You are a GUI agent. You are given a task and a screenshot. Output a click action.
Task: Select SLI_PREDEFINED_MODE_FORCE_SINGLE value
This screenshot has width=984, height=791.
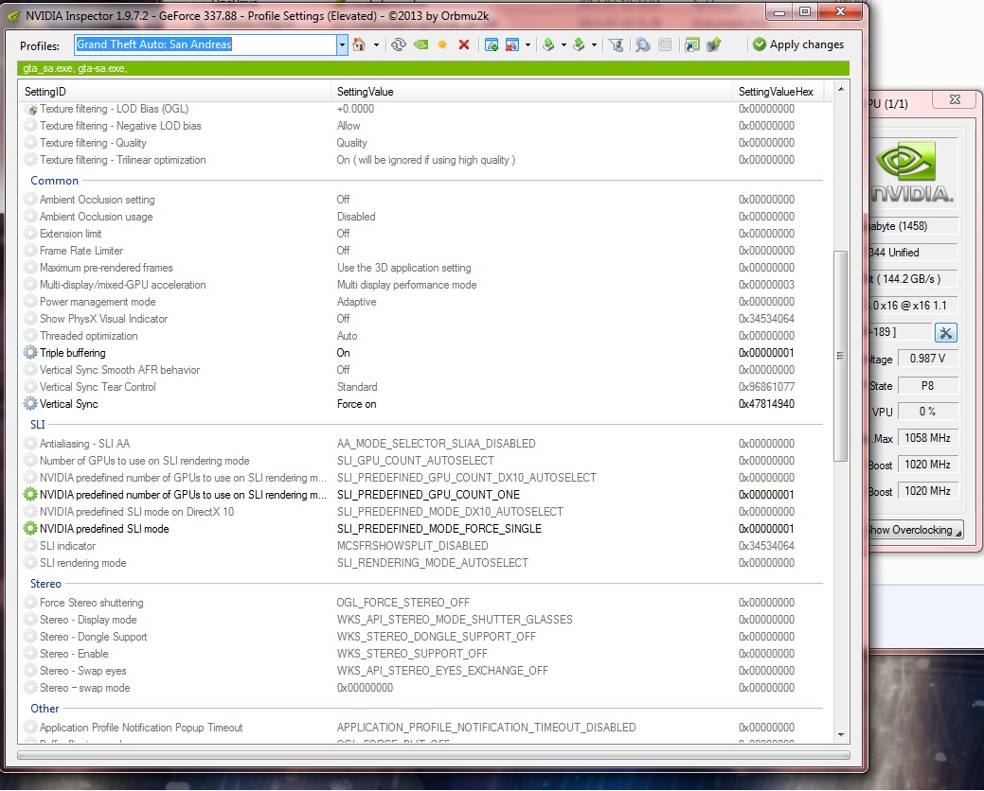tap(439, 528)
